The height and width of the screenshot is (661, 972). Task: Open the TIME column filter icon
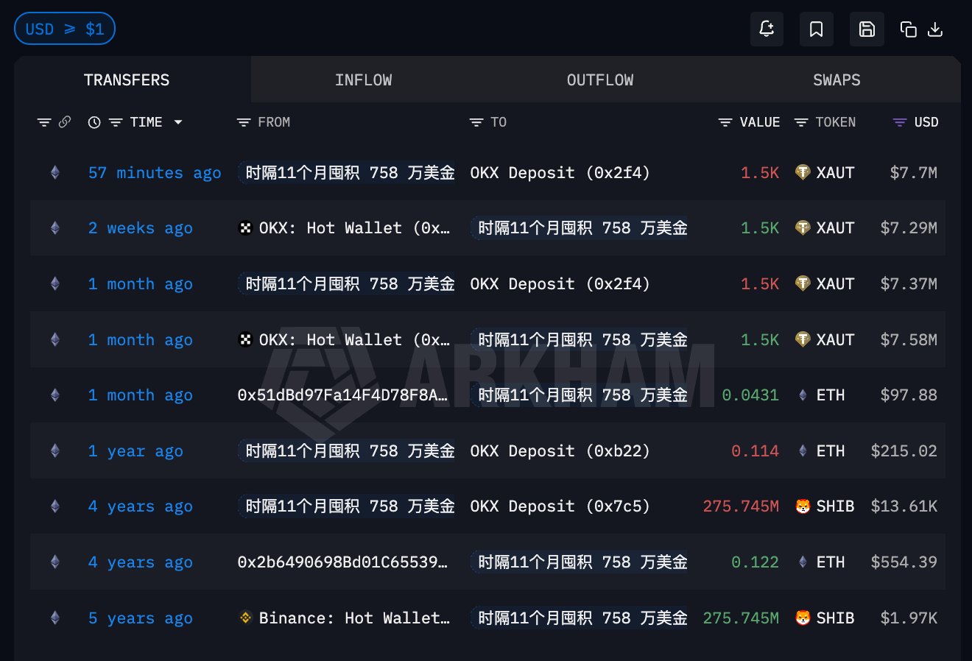pyautogui.click(x=116, y=122)
